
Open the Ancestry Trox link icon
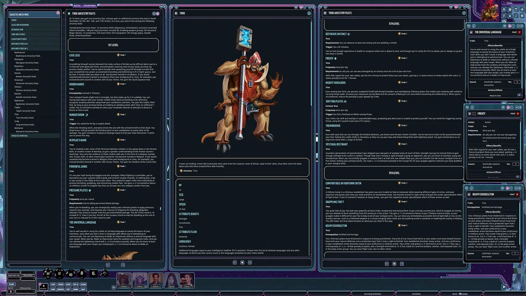pyautogui.click(x=181, y=170)
